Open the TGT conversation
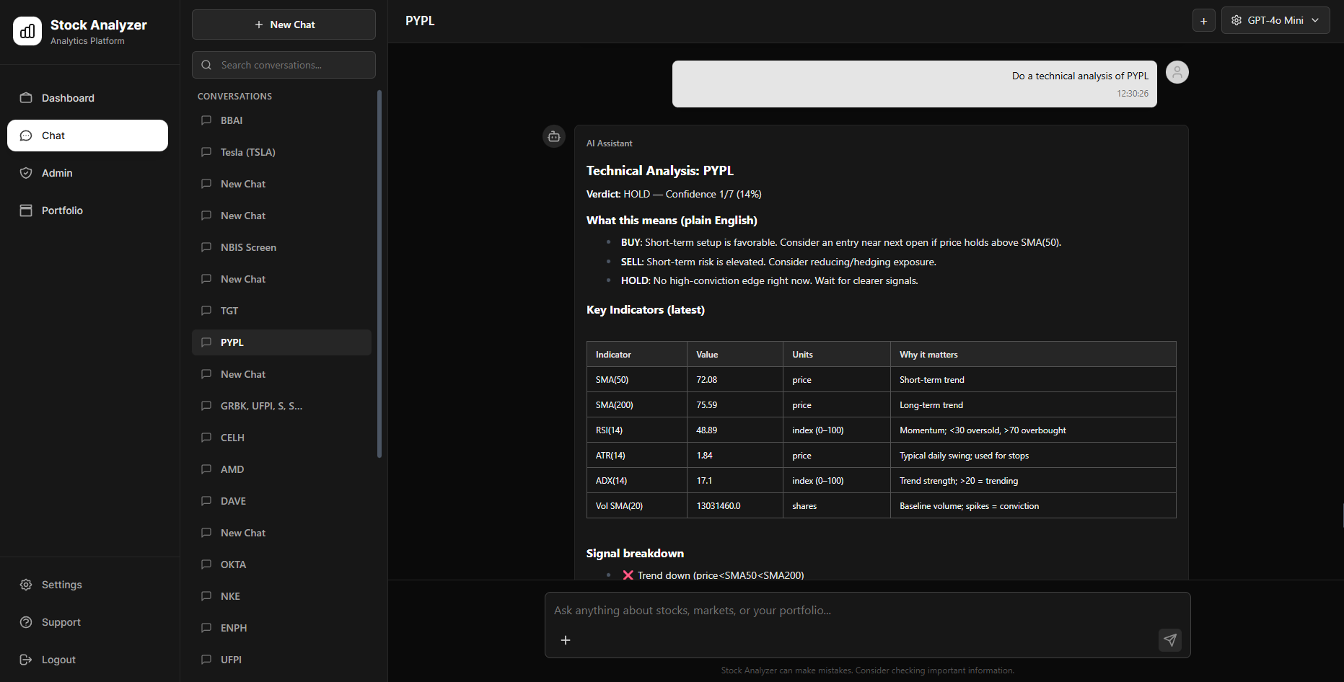 coord(281,311)
